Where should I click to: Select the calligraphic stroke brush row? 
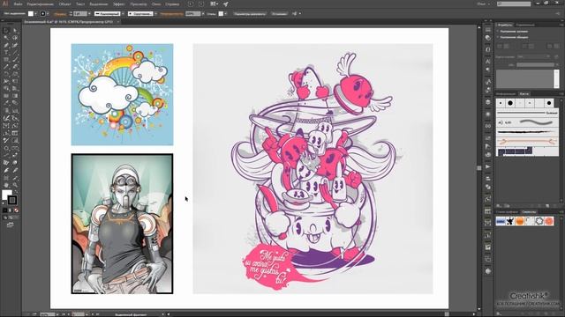(x=527, y=122)
